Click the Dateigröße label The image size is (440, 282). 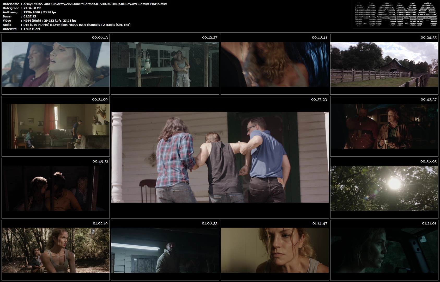click(11, 8)
